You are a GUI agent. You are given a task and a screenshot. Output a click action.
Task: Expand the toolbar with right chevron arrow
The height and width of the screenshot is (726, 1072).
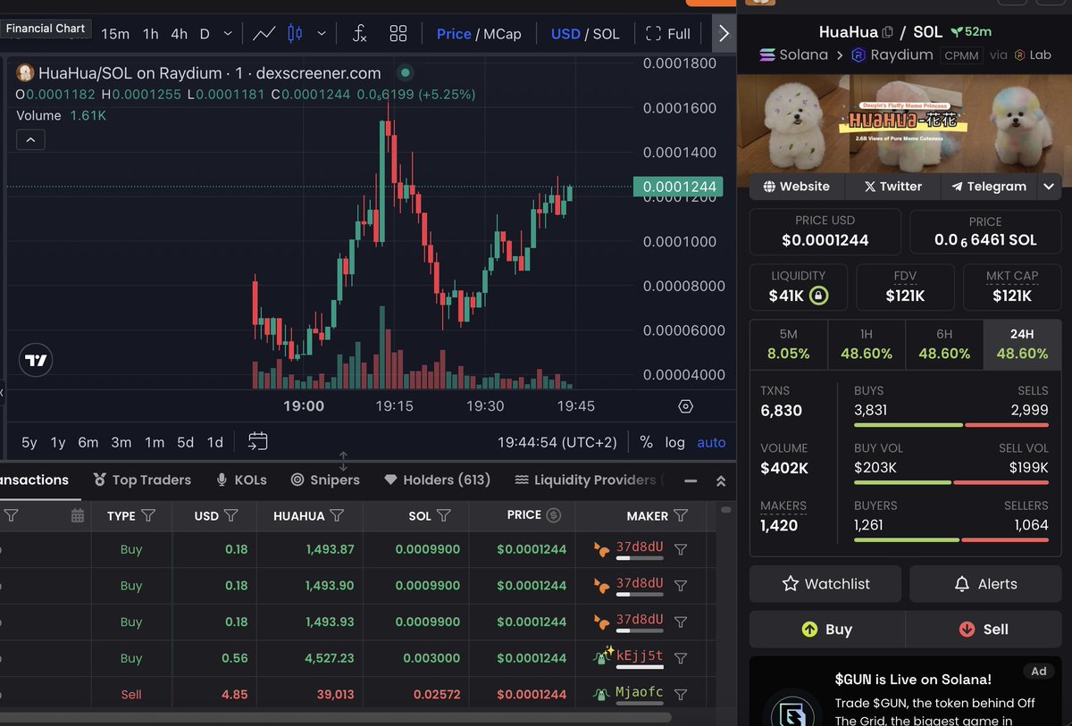pyautogui.click(x=724, y=34)
